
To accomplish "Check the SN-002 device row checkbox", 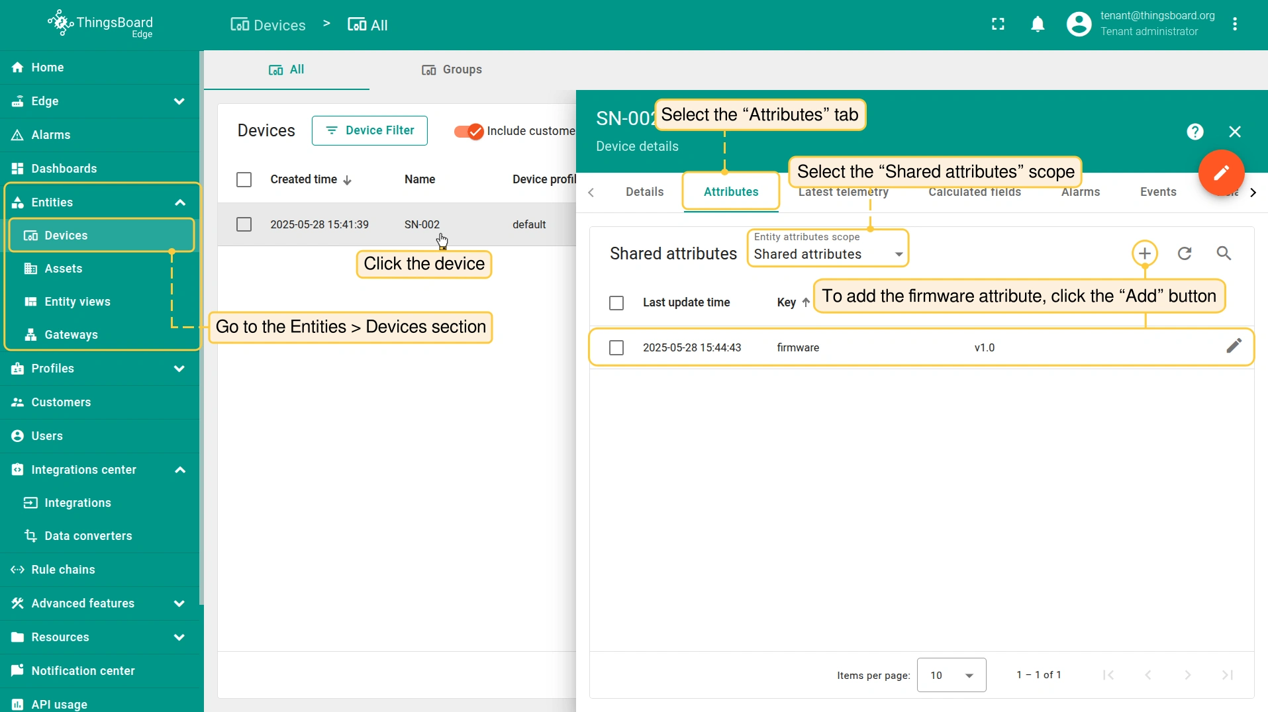I will click(x=244, y=224).
